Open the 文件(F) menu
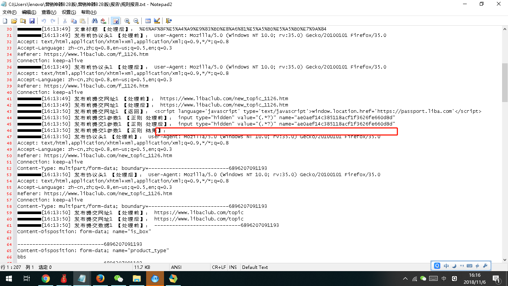 [x=9, y=12]
